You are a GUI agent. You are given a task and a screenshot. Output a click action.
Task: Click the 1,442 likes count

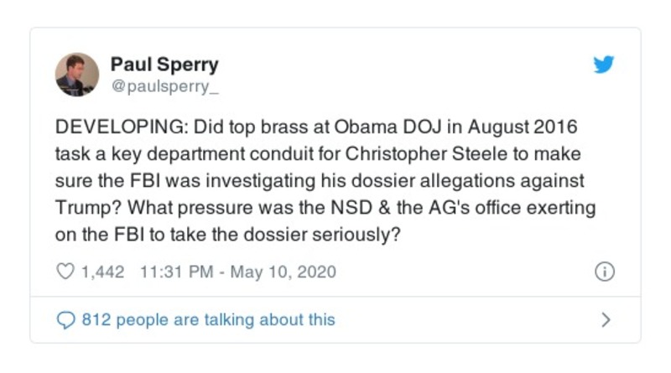coord(102,272)
